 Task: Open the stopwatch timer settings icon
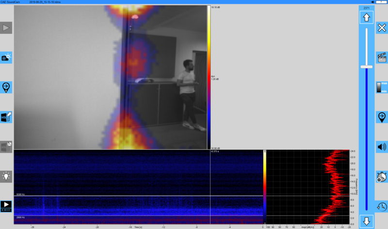pyautogui.click(x=382, y=177)
